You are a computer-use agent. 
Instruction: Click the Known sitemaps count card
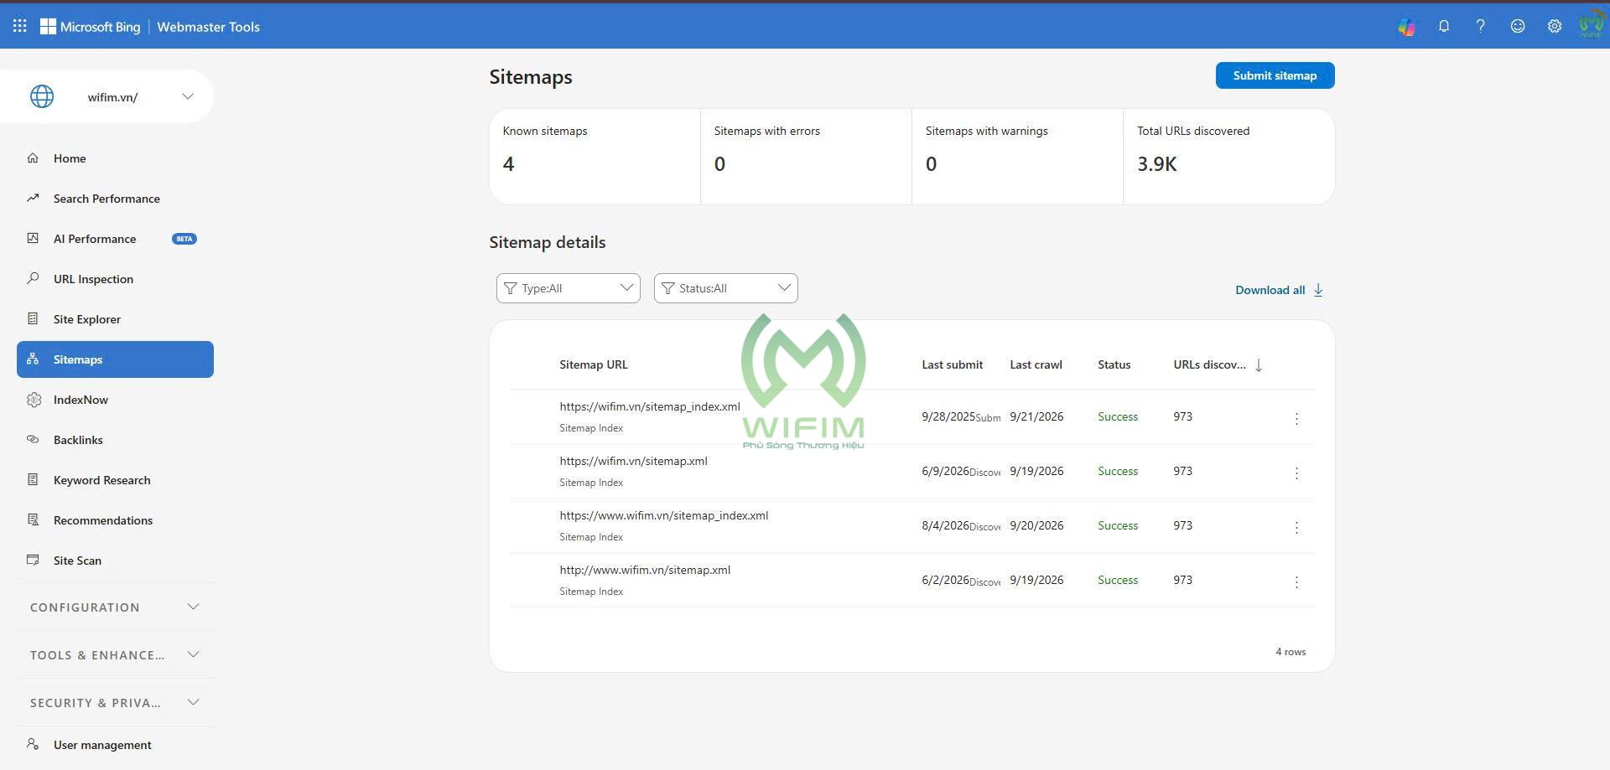595,157
